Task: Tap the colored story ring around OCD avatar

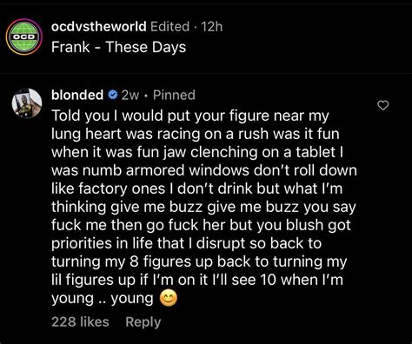Action: 24,36
